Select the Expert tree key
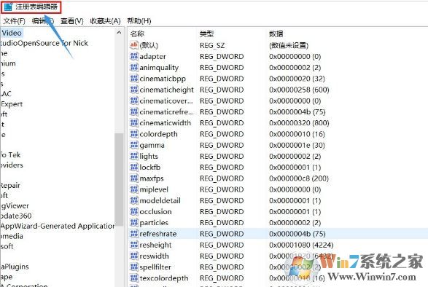 12,104
